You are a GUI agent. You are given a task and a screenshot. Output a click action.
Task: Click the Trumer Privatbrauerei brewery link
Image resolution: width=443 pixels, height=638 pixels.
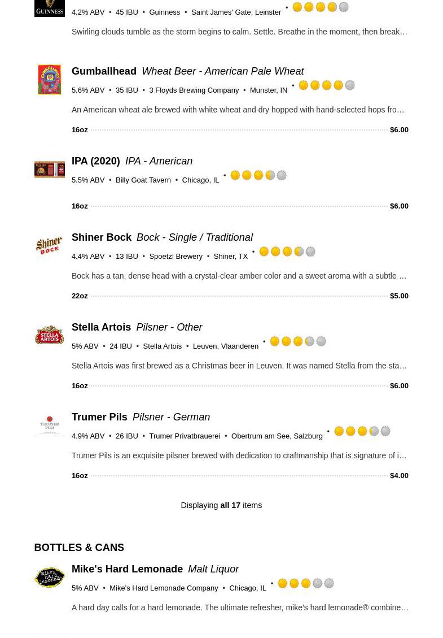click(185, 436)
